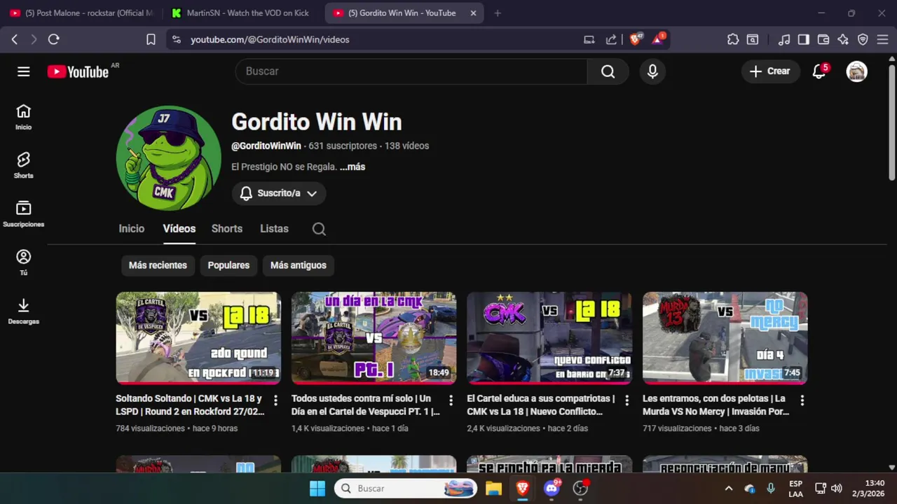
Task: Click the browser address bar URL
Action: (270, 39)
